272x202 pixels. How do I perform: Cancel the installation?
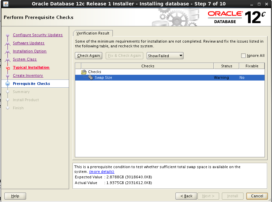(x=257, y=196)
